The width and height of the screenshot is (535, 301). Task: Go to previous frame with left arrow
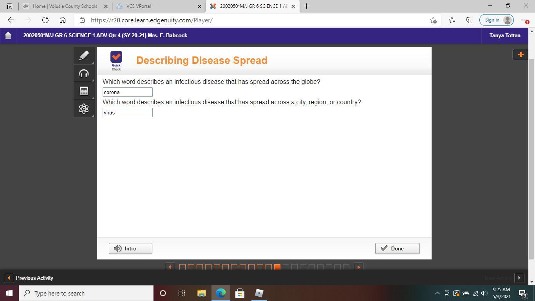tap(170, 267)
